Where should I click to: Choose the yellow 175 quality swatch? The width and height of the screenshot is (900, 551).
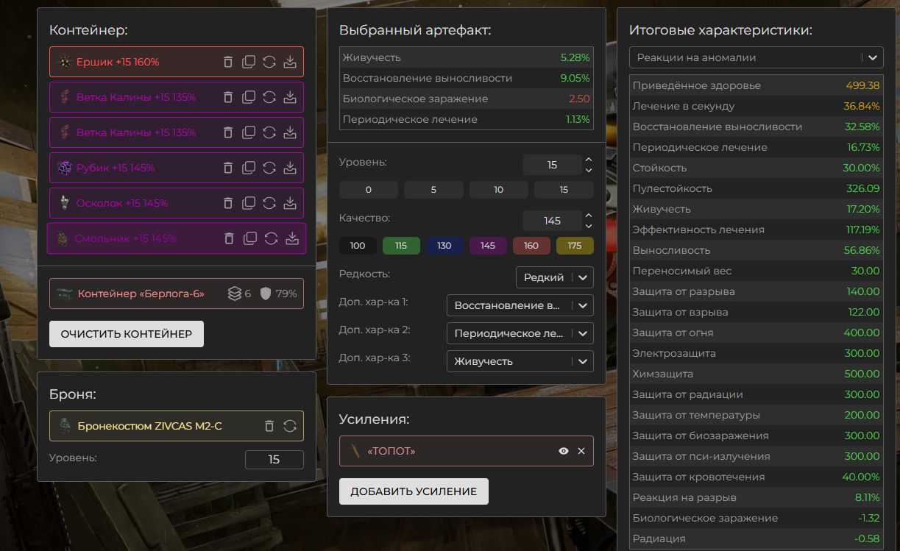574,246
